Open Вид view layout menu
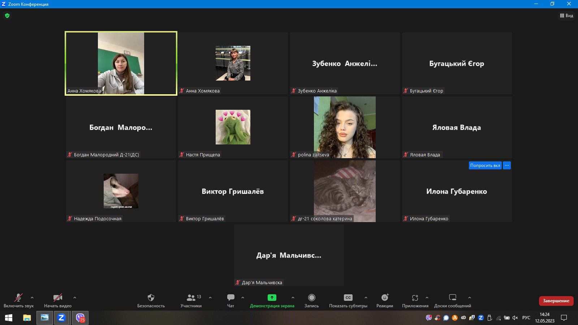This screenshot has height=325, width=578. [x=566, y=16]
